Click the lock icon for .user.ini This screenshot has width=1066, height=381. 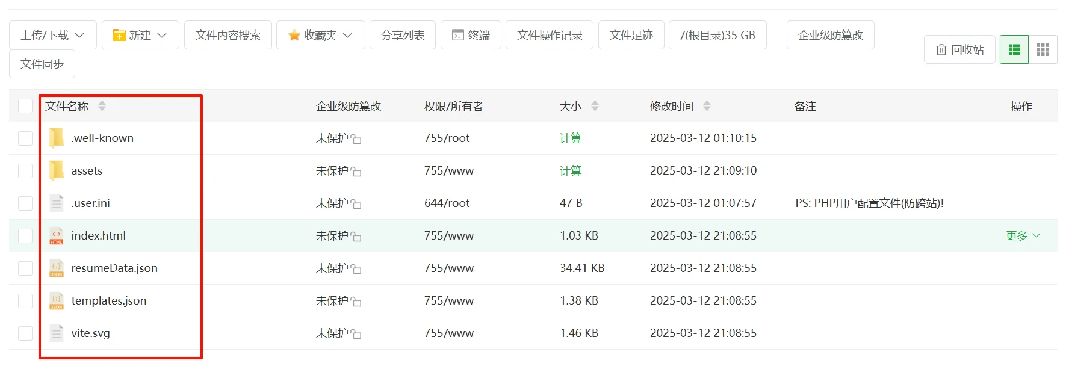coord(356,204)
